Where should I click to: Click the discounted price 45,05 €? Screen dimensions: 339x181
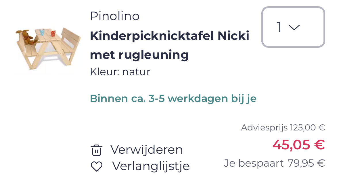coord(298,145)
